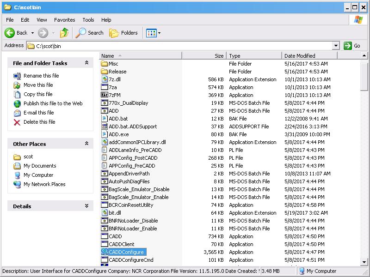Select the AutoPushDiagFiles batch file

tap(129, 181)
